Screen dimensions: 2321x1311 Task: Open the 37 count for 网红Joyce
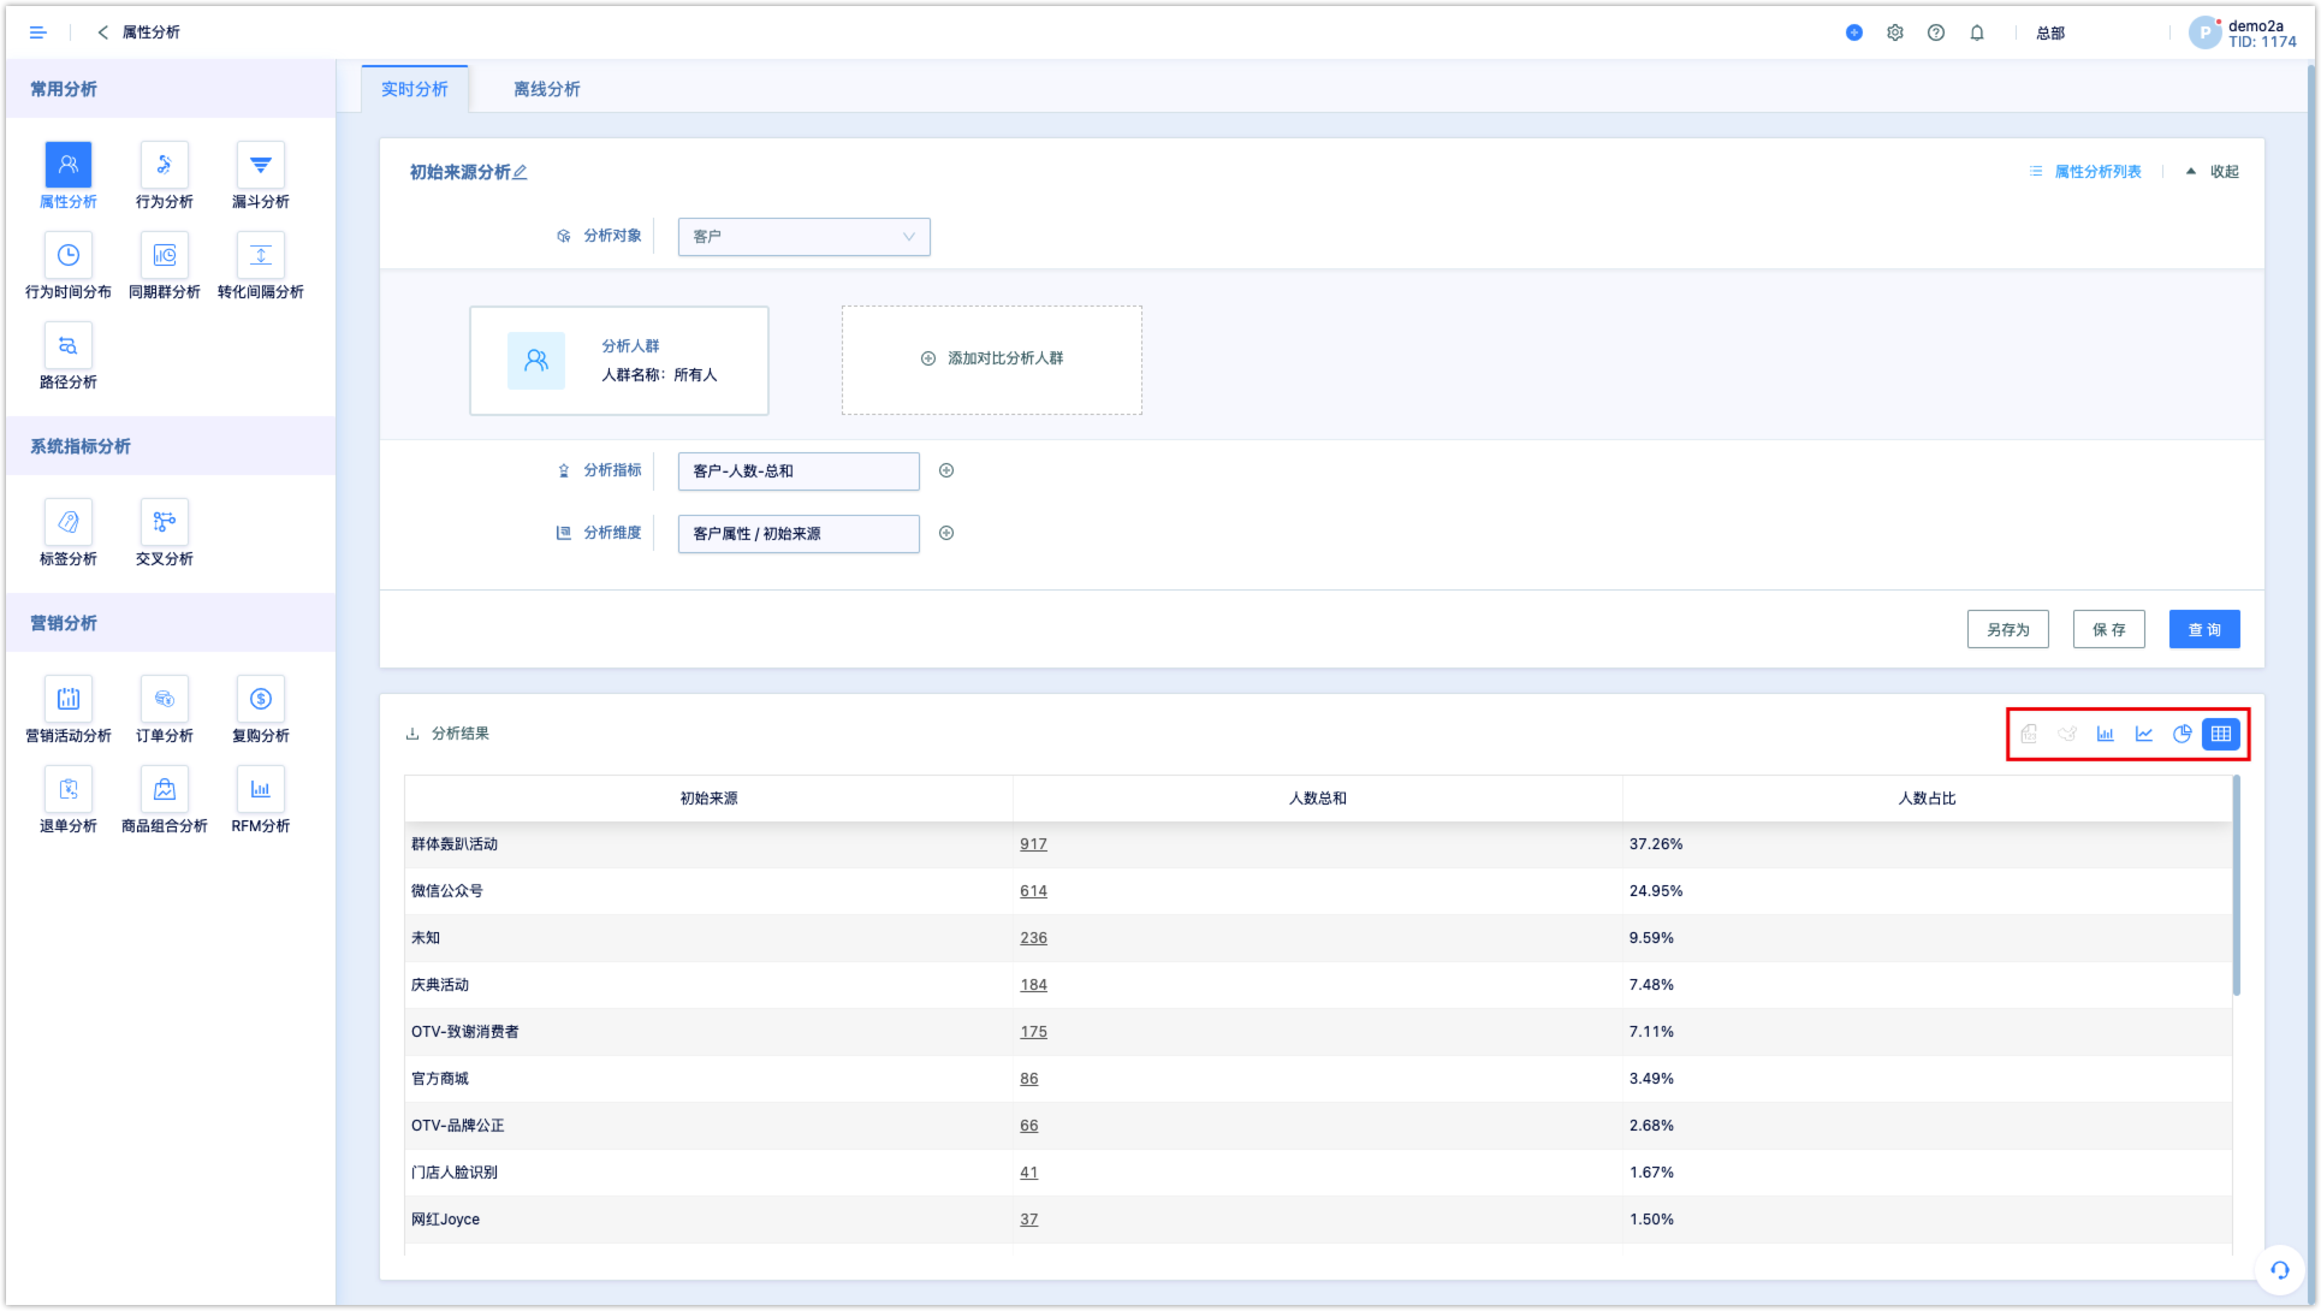[x=1028, y=1219]
